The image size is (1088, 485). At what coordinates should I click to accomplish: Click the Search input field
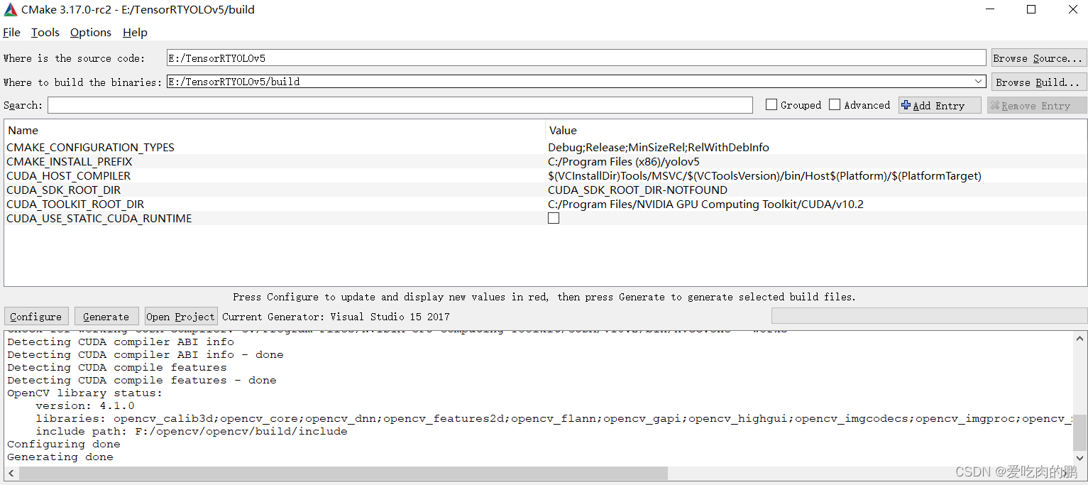[397, 104]
